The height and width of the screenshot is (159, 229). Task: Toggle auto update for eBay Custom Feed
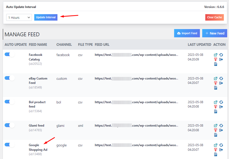[x=10, y=78]
